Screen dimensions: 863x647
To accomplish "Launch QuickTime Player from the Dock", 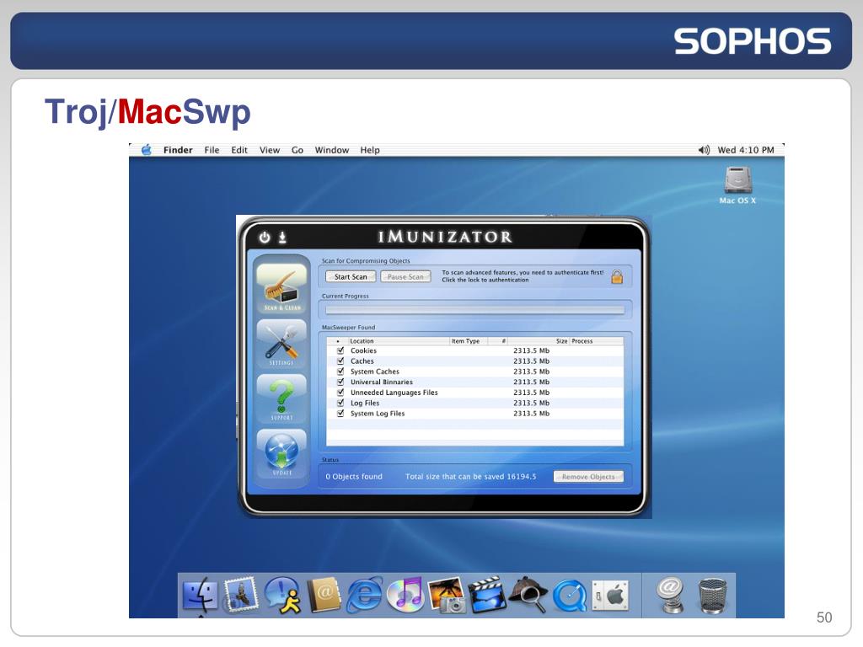I will point(569,595).
